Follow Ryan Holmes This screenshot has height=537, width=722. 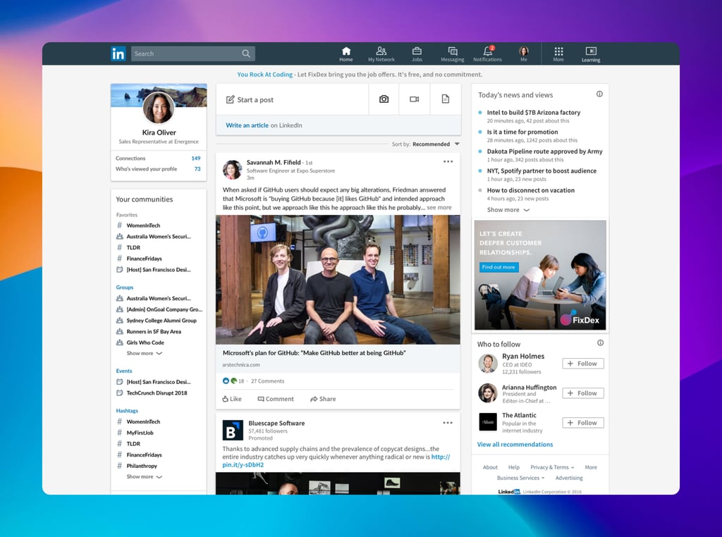583,364
